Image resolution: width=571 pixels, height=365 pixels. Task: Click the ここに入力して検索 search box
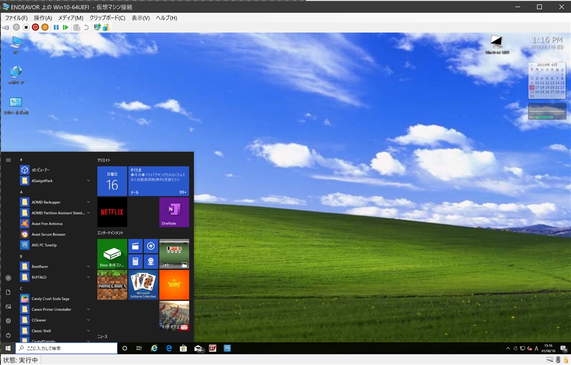click(x=66, y=349)
